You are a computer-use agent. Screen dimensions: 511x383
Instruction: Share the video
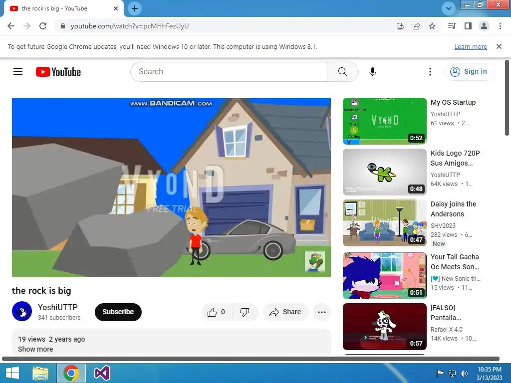285,312
